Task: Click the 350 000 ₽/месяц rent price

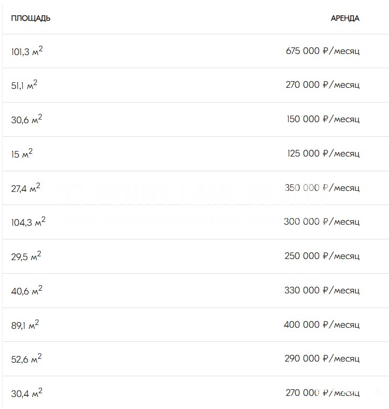Action: (x=322, y=188)
